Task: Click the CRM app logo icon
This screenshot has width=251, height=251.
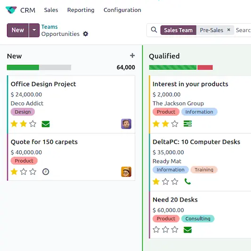Action: (x=11, y=10)
